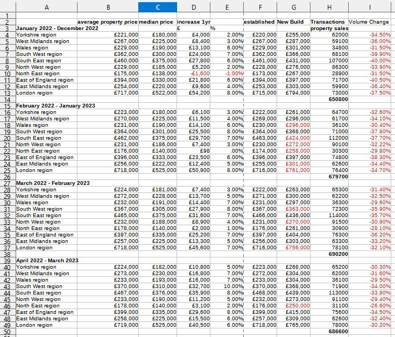
Task: Click 'Wales region' in row 18
Action: 47,125
